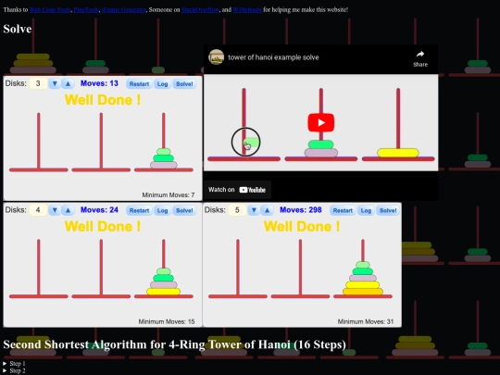Screen dimensions: 500x375
Task: Open Log in the 3-disk game
Action: 162,84
